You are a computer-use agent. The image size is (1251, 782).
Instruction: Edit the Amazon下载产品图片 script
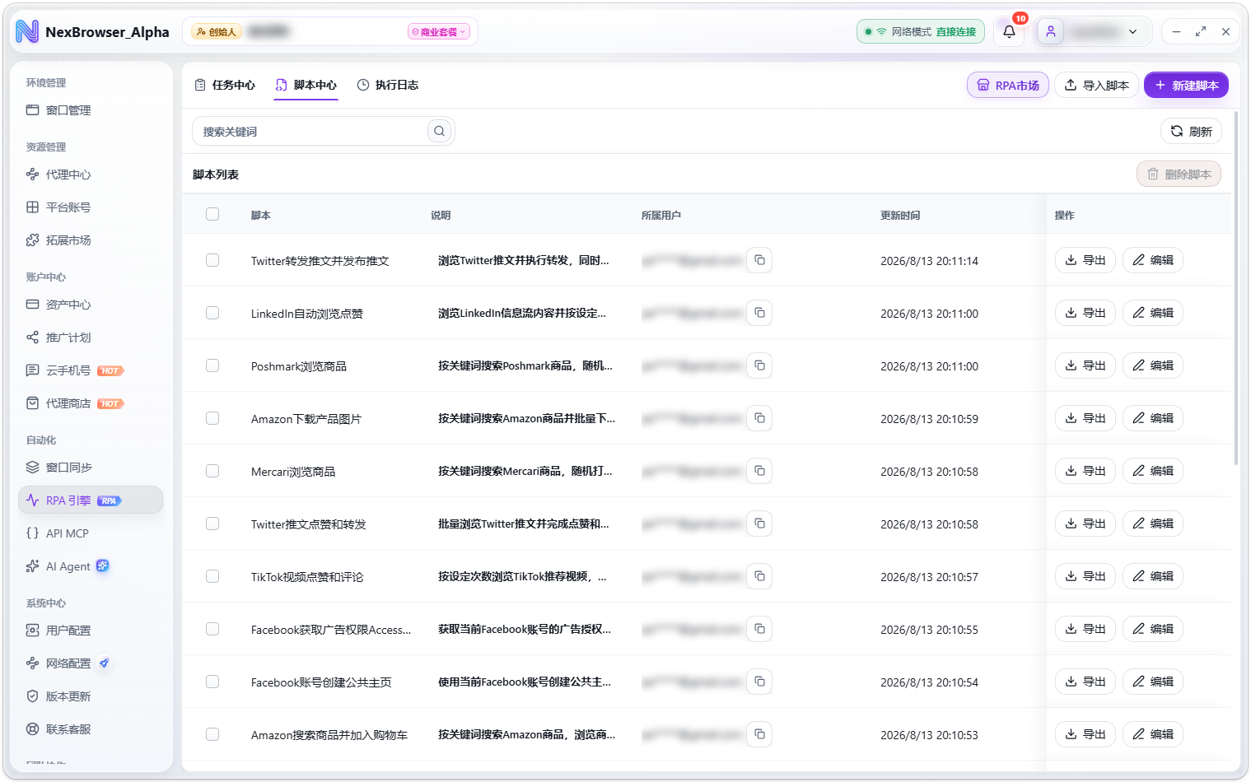pyautogui.click(x=1152, y=418)
